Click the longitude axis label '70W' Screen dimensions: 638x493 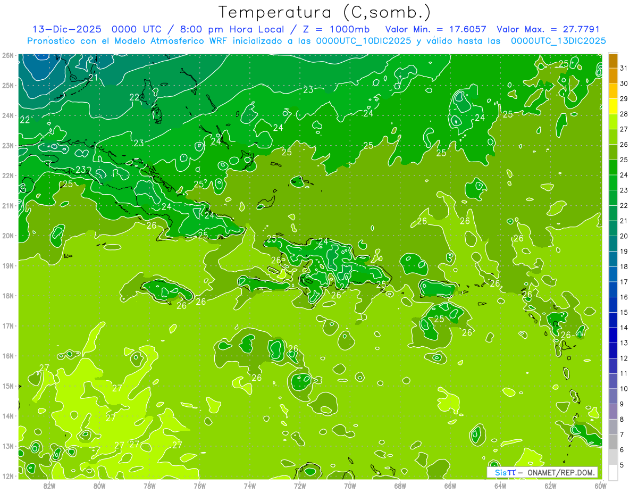[350, 486]
